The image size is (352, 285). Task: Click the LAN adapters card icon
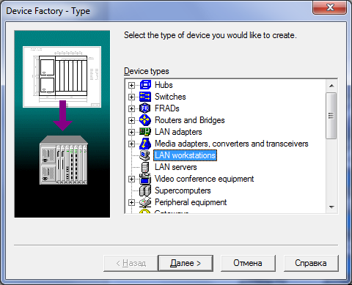(145, 132)
